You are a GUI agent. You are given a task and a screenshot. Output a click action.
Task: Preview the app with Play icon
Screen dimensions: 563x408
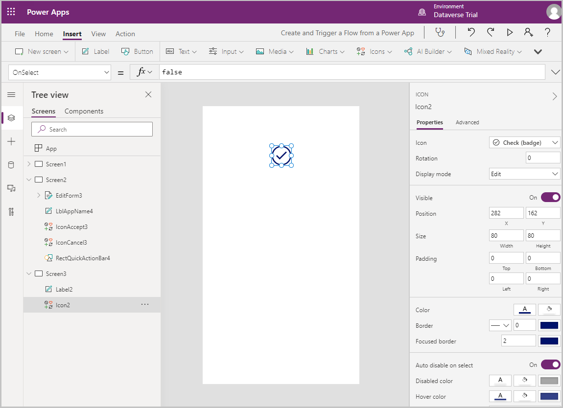click(510, 32)
